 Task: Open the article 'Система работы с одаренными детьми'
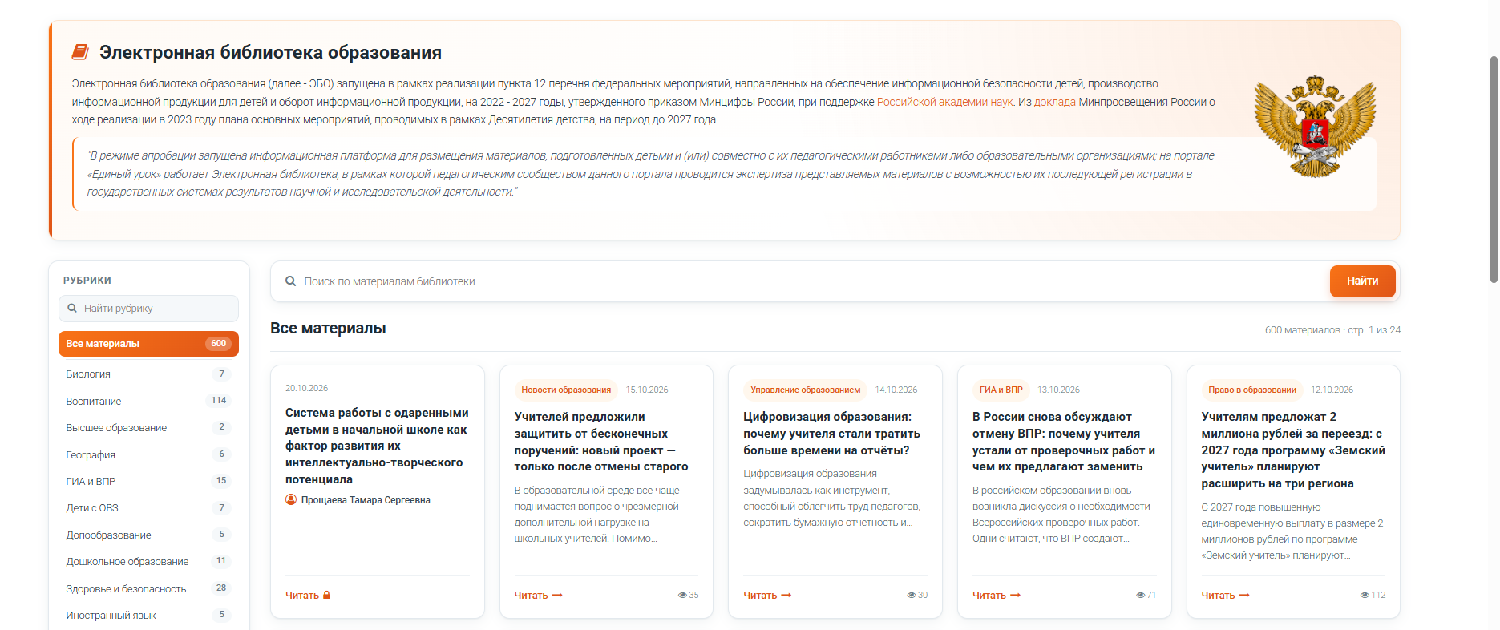[377, 446]
